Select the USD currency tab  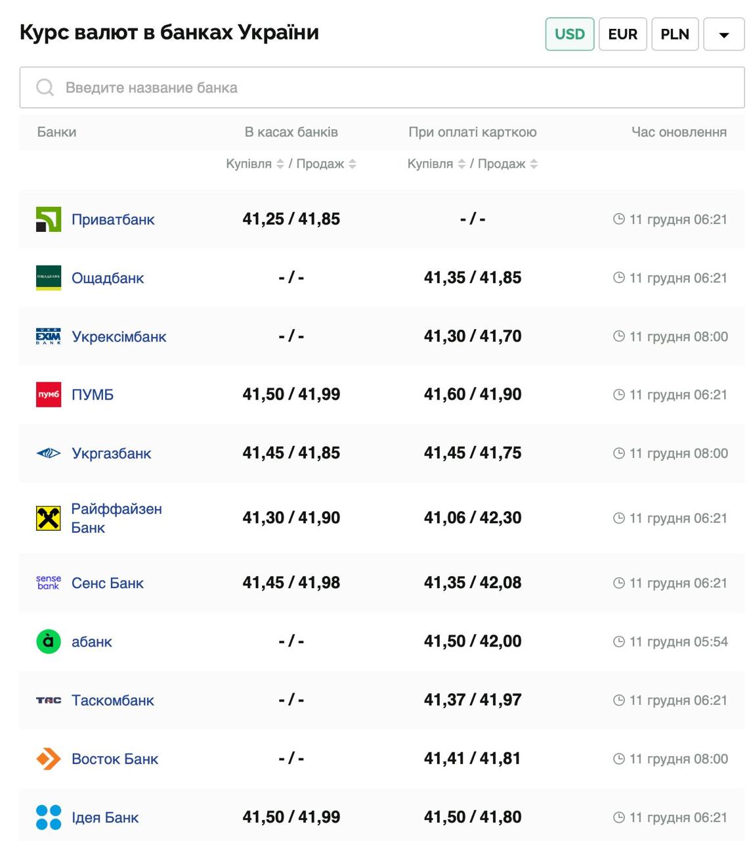click(x=569, y=34)
